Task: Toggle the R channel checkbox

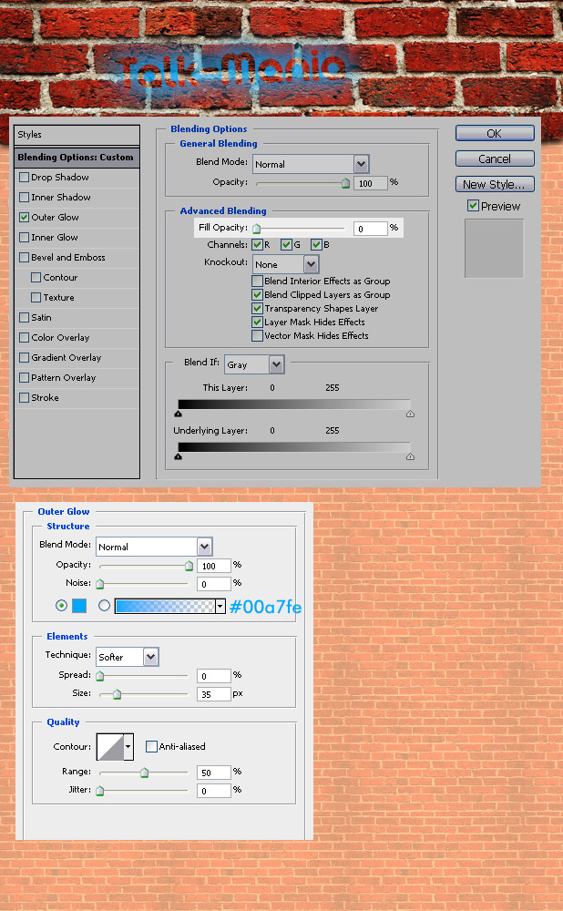Action: point(258,244)
